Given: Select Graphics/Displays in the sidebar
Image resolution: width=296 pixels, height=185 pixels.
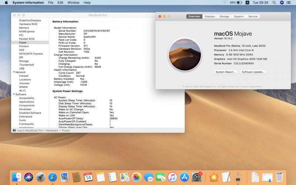Looking at the screenshot, I should (x=30, y=20).
